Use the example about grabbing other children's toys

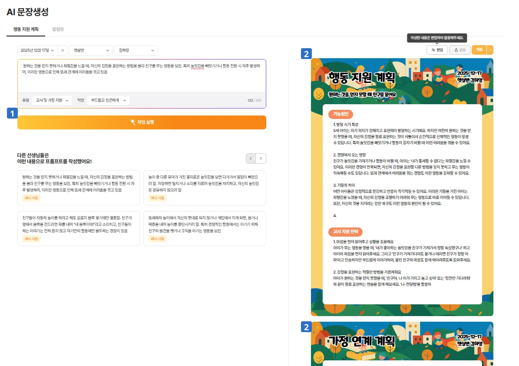(157, 198)
